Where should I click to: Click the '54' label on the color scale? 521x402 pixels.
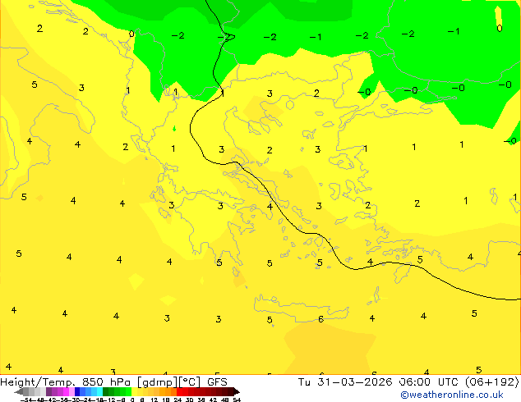tap(237, 400)
